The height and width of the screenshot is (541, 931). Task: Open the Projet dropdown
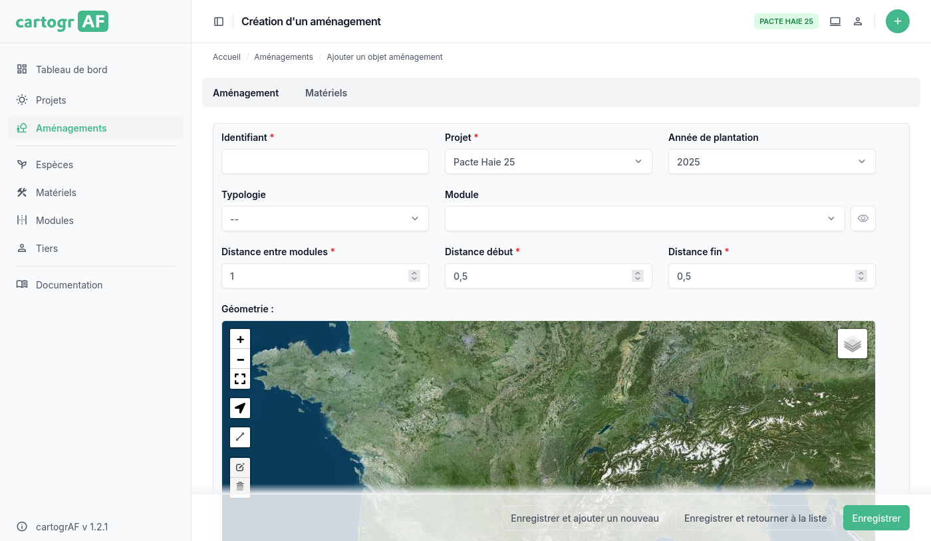pyautogui.click(x=548, y=162)
